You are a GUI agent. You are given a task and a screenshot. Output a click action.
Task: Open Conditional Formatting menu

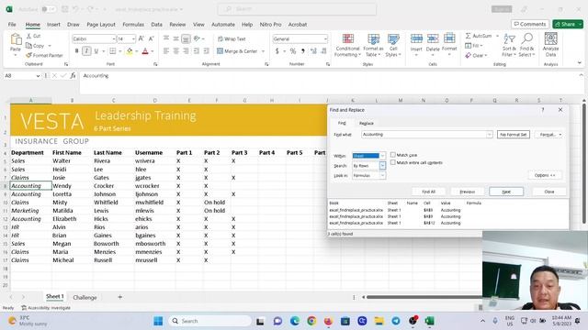(347, 45)
